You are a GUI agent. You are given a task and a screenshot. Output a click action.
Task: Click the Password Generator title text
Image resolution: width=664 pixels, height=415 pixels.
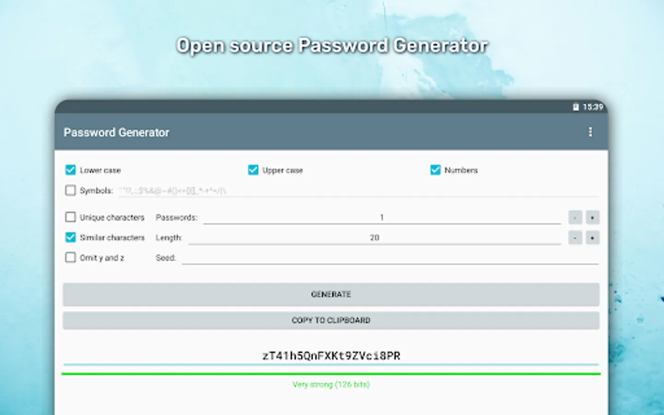pos(116,132)
